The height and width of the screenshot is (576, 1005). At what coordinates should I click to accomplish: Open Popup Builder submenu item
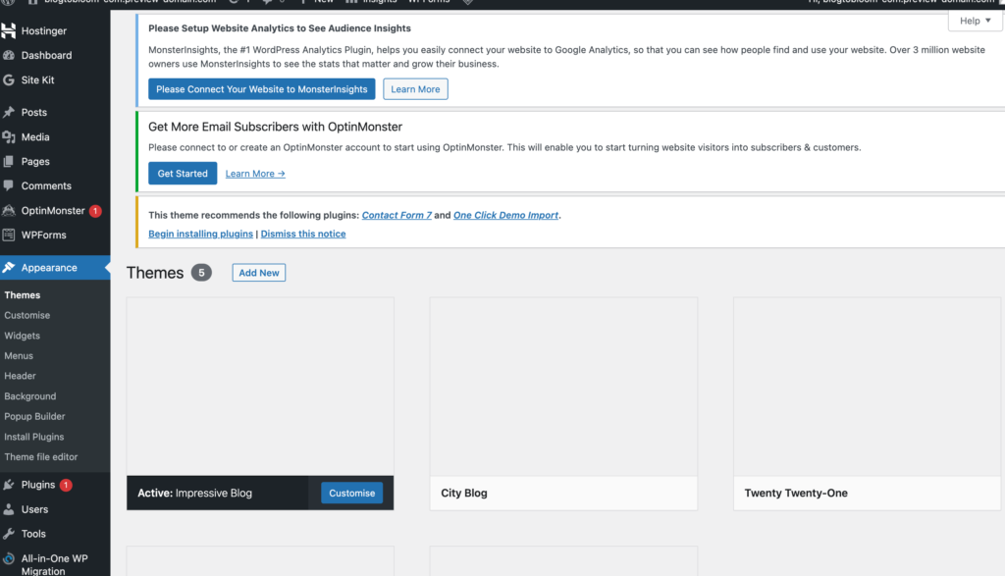[x=34, y=416]
